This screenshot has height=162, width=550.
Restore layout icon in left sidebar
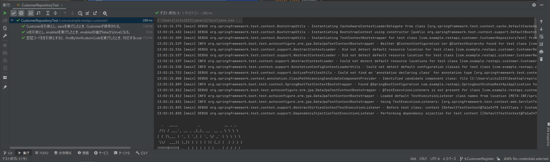tap(5, 78)
